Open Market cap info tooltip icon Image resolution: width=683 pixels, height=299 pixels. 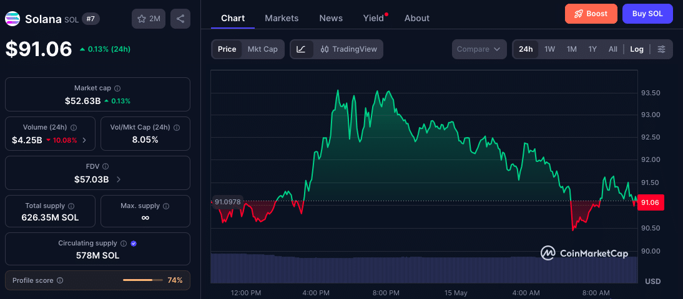117,88
